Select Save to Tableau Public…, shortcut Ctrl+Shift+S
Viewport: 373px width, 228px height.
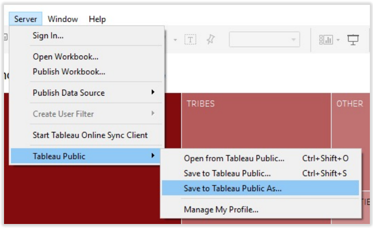coord(261,173)
